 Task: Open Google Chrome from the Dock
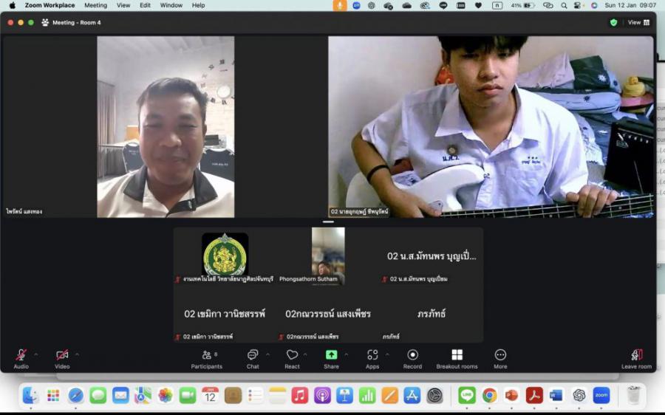489,396
